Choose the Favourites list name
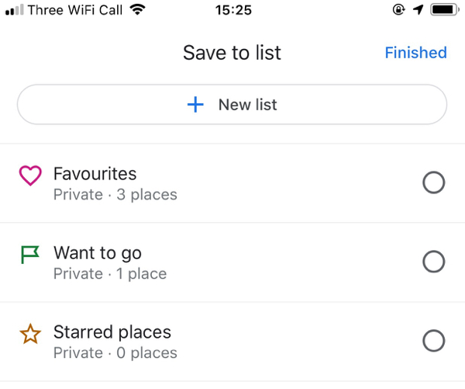 (95, 173)
